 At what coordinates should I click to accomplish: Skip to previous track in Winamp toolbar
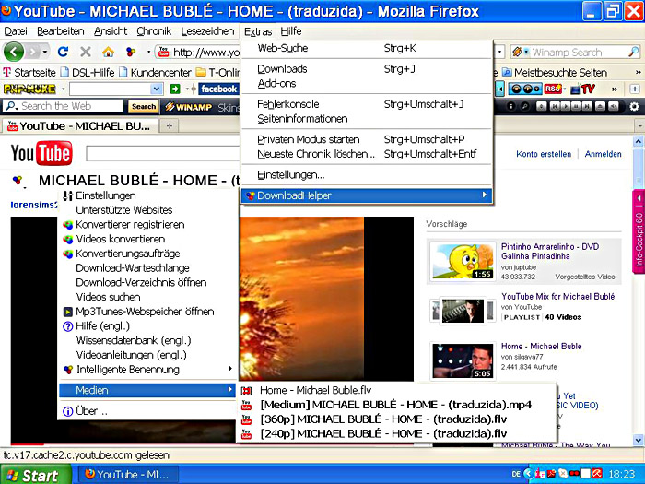(x=555, y=106)
